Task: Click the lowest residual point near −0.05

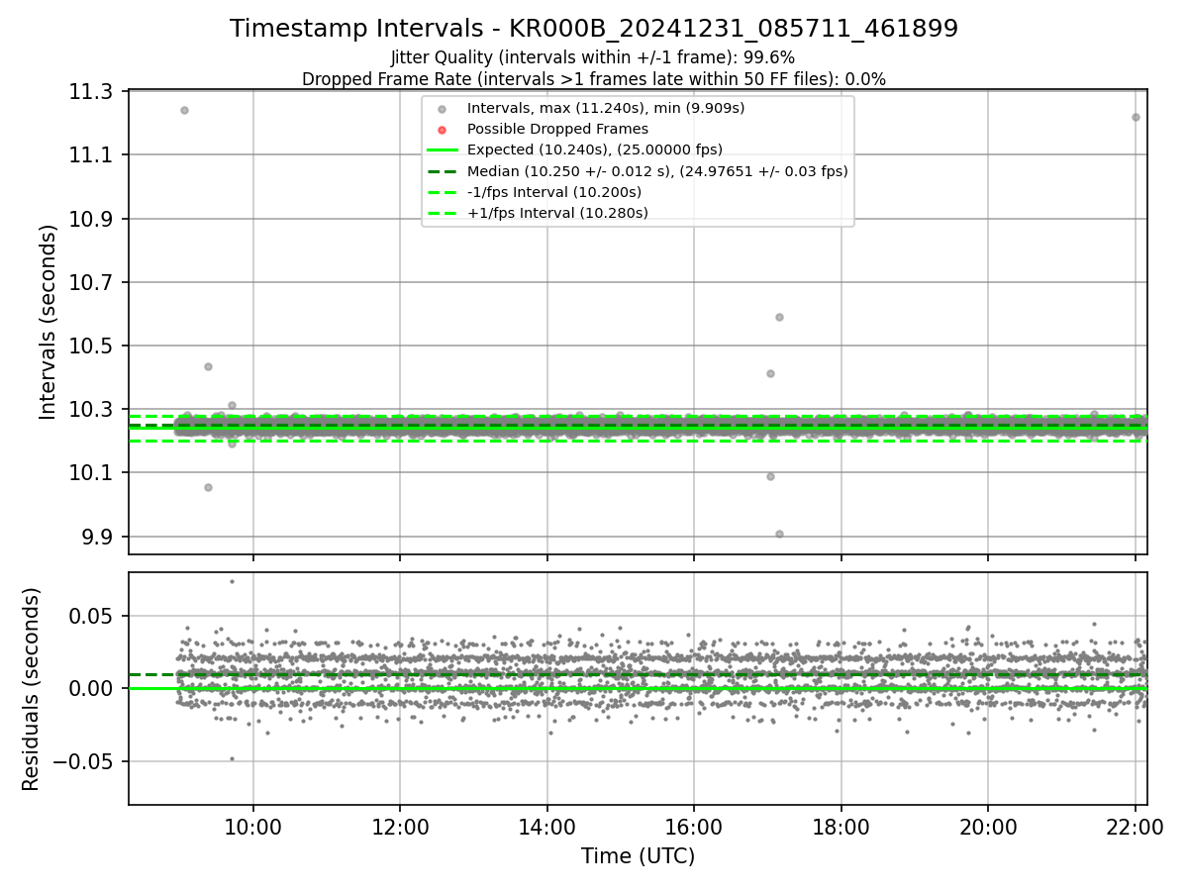Action: click(x=232, y=758)
